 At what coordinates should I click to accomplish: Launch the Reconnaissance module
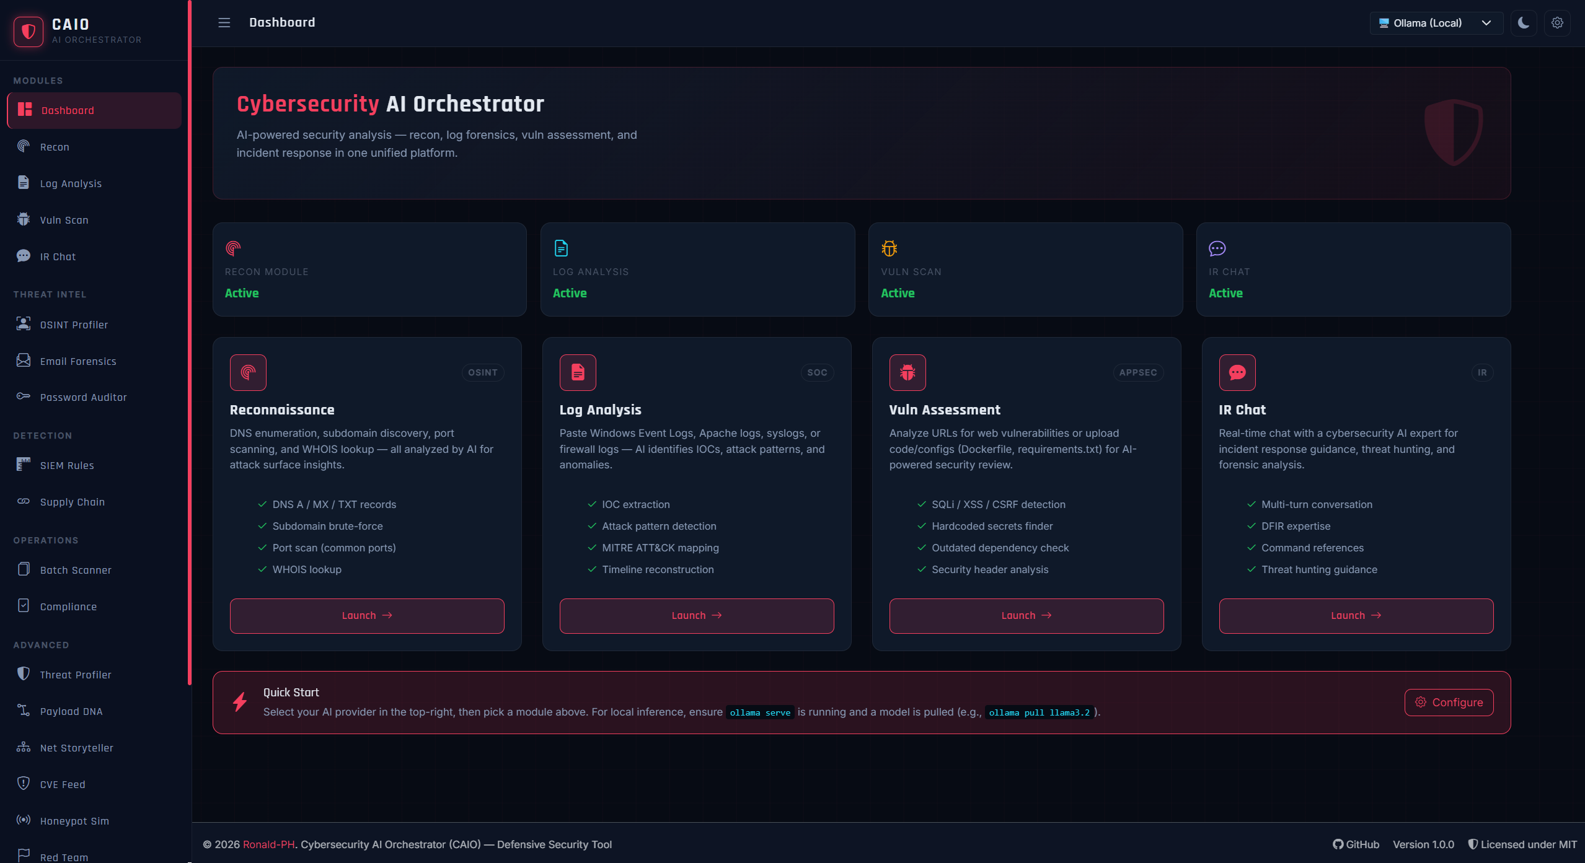[367, 616]
